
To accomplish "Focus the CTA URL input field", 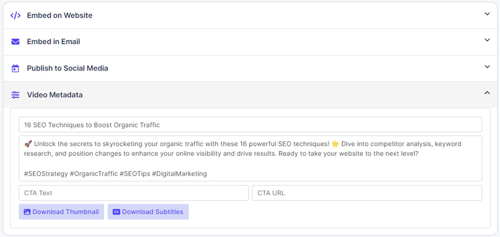I will [x=367, y=193].
